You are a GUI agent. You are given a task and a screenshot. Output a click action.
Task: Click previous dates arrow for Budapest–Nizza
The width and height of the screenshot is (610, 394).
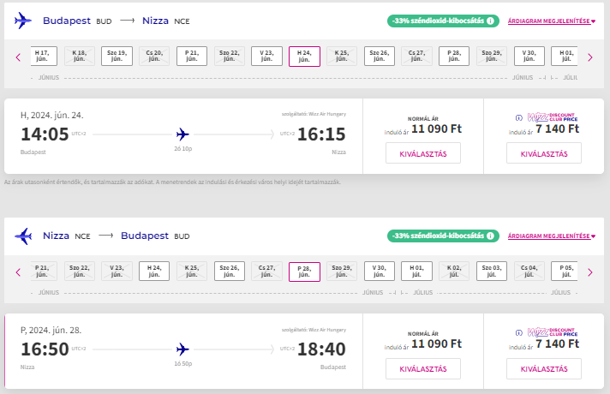coord(18,57)
